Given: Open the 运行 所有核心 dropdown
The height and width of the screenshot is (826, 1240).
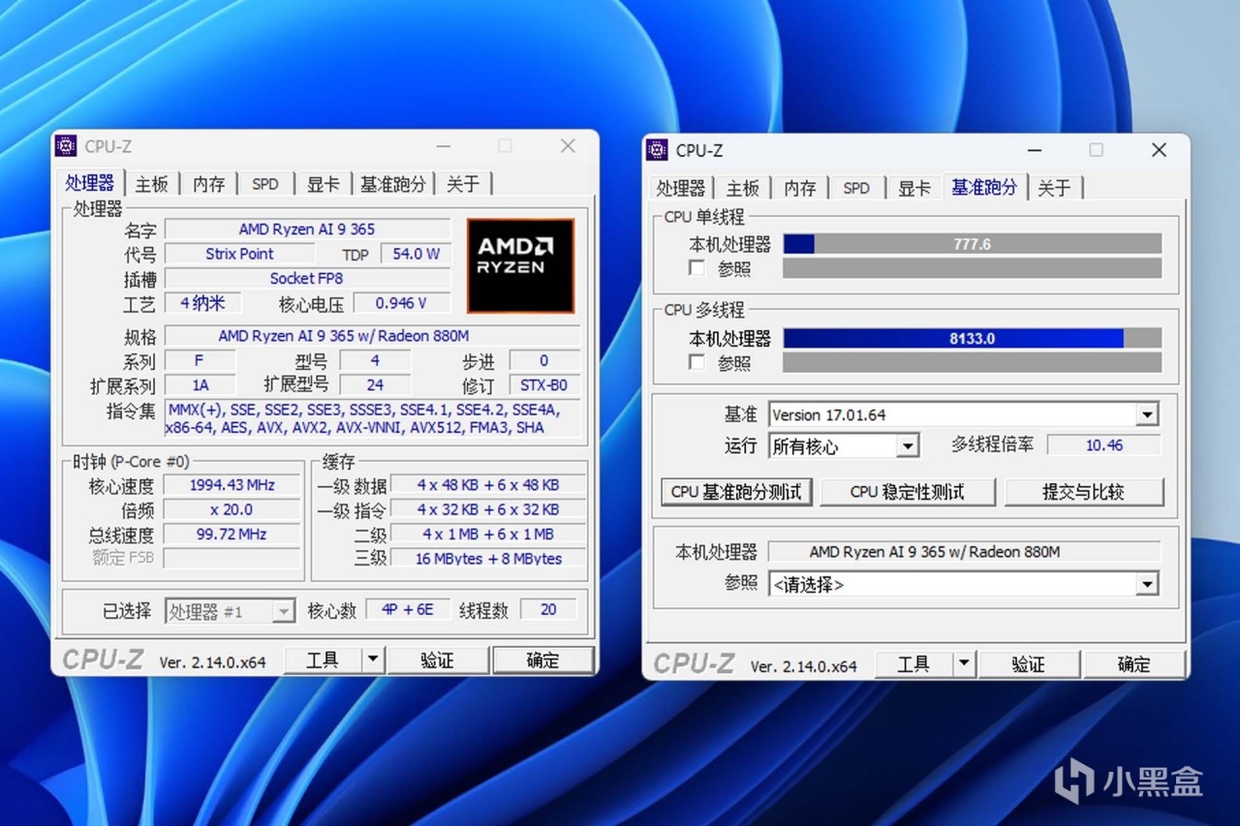Looking at the screenshot, I should pos(907,446).
